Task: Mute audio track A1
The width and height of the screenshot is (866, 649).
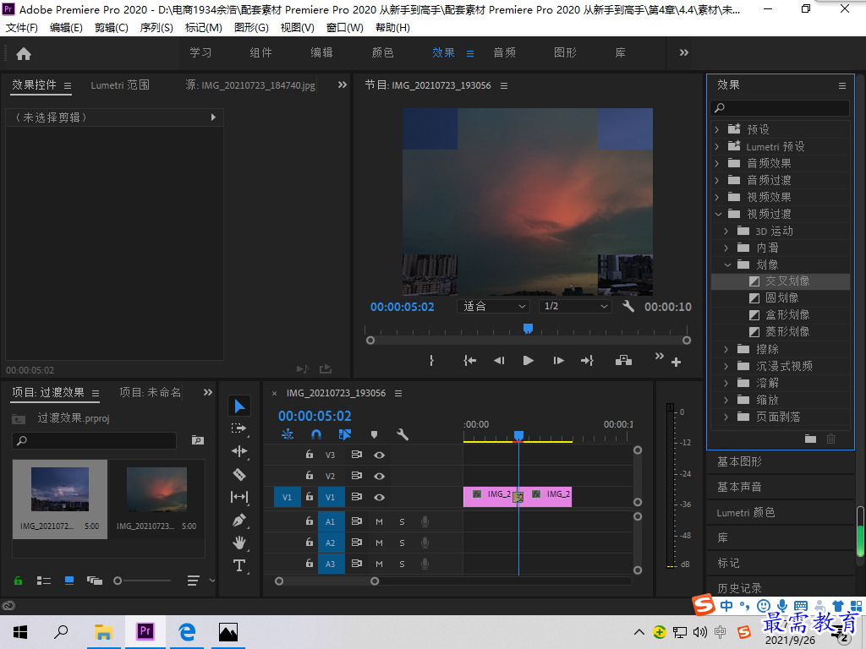Action: click(380, 521)
